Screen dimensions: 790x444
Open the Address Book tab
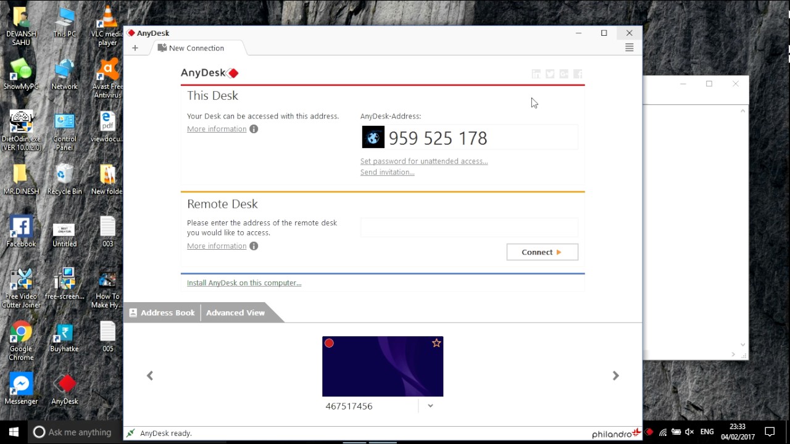click(162, 313)
